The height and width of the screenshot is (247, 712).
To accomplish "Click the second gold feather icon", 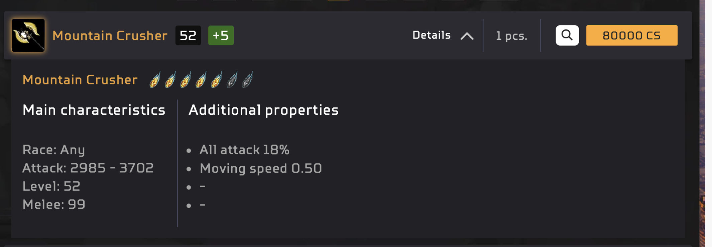I will click(170, 80).
